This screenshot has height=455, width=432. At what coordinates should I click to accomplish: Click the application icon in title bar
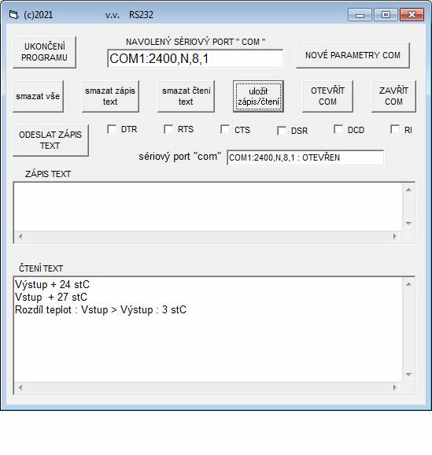pyautogui.click(x=13, y=14)
